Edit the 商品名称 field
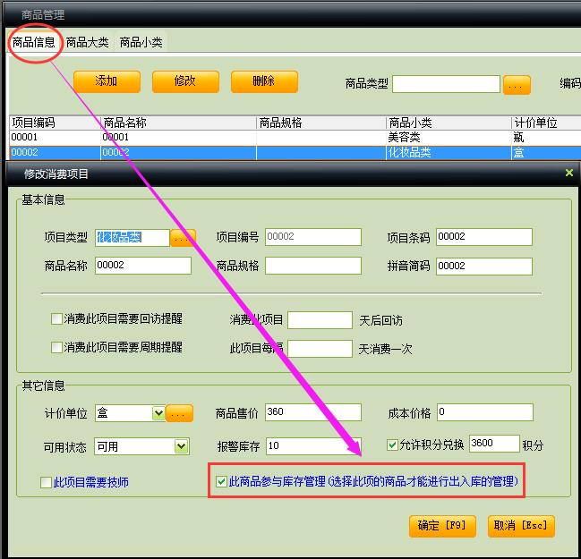The height and width of the screenshot is (559, 581). [143, 266]
